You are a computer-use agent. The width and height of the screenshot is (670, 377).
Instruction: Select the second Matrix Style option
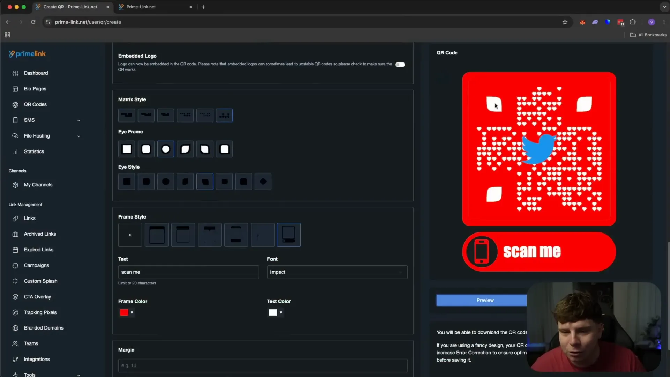[x=146, y=115]
